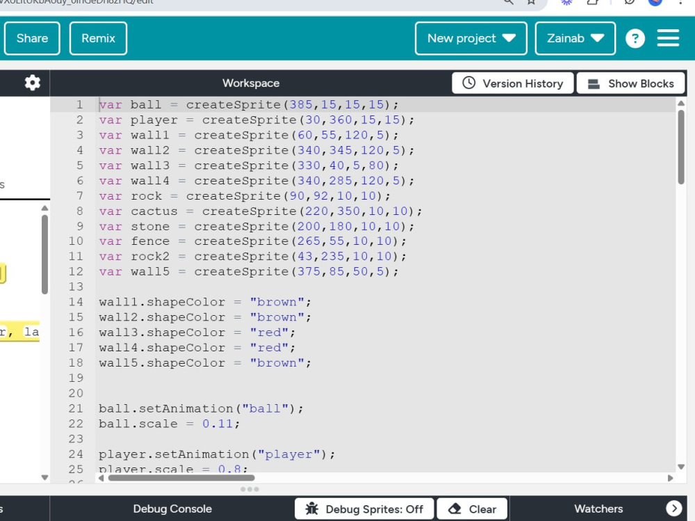Click the editor scroll right arrow
Image resolution: width=695 pixels, height=521 pixels.
coord(670,478)
